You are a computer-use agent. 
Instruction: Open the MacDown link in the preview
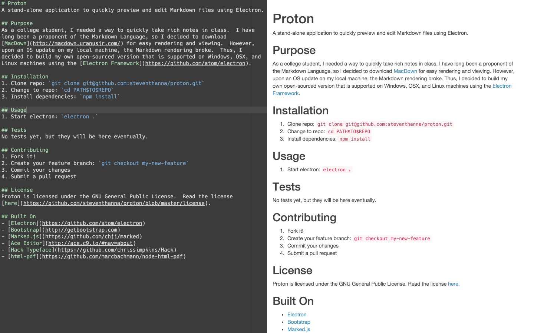coord(405,71)
